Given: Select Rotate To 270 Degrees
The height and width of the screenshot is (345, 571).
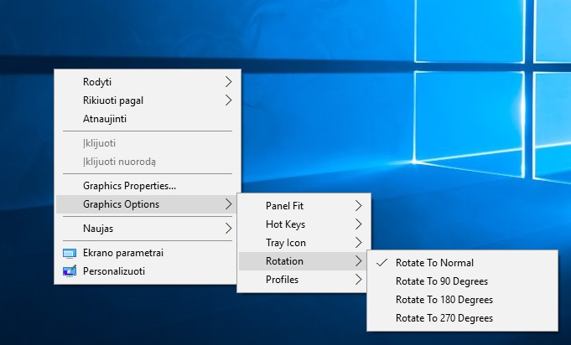Looking at the screenshot, I should (444, 318).
